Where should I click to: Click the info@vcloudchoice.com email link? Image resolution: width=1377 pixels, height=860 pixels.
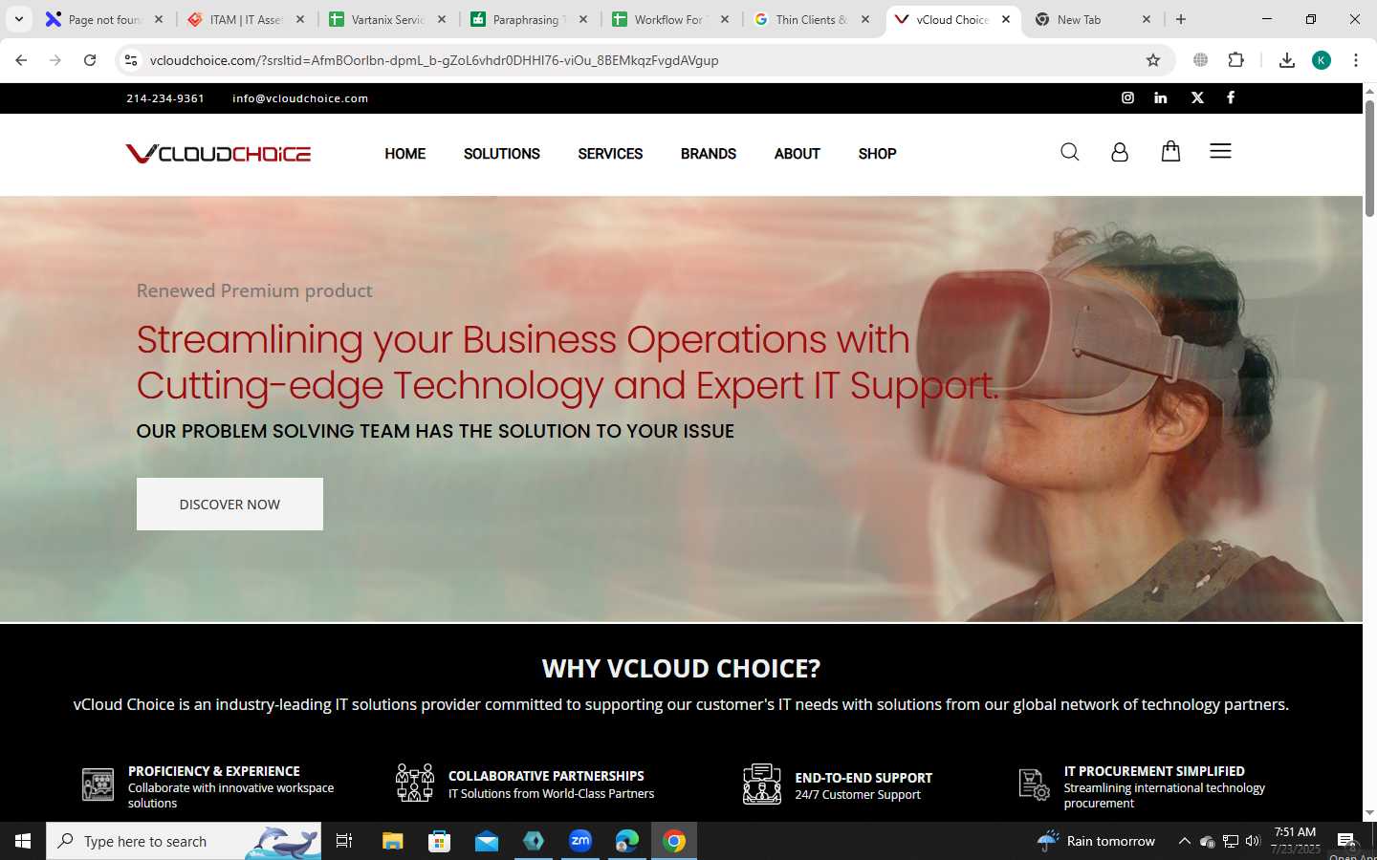[x=300, y=98]
